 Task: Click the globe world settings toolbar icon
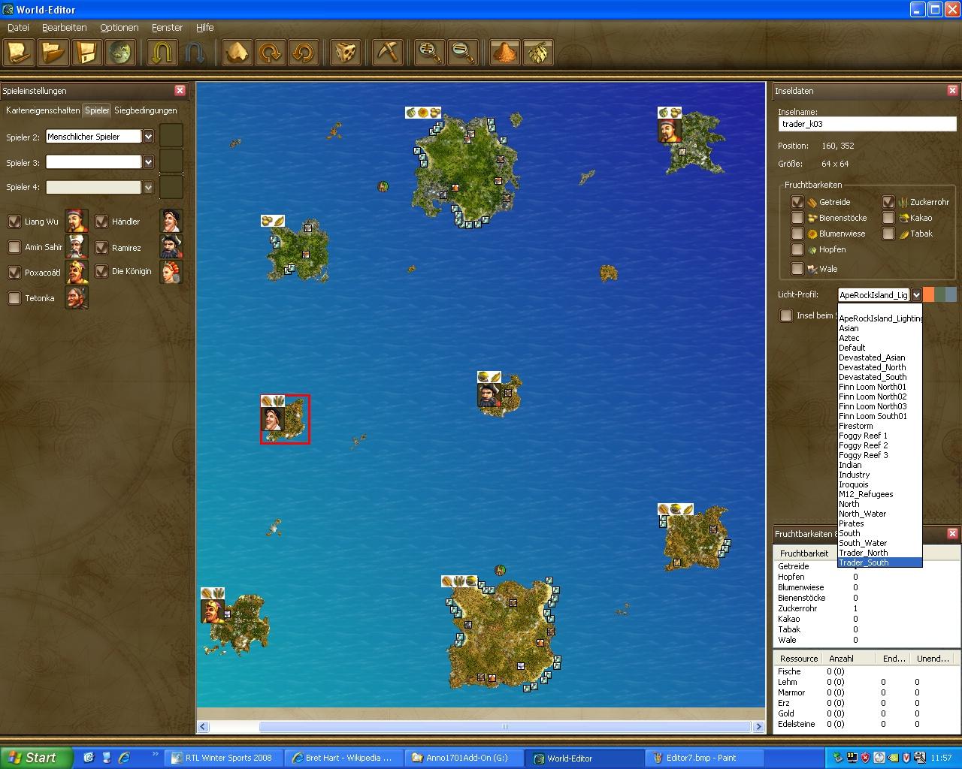click(119, 53)
